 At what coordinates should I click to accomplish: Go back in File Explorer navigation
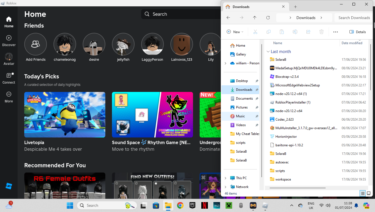click(x=228, y=18)
